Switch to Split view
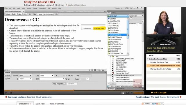This screenshot has height=105, width=186. (13, 14)
